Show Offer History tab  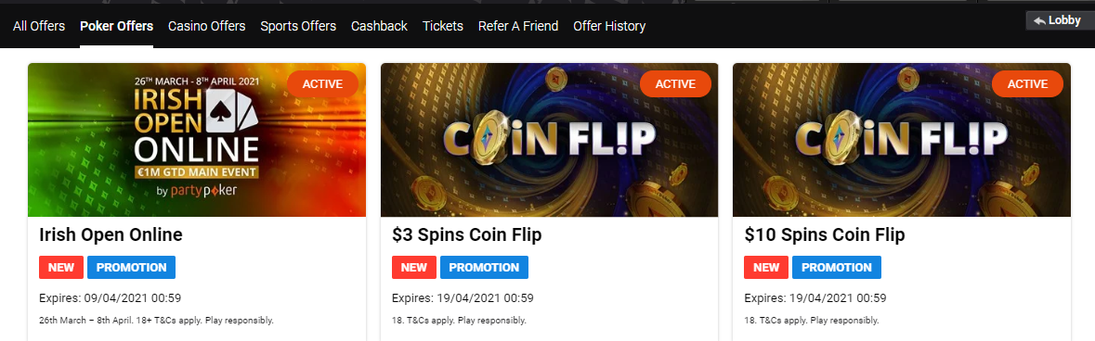click(x=609, y=26)
